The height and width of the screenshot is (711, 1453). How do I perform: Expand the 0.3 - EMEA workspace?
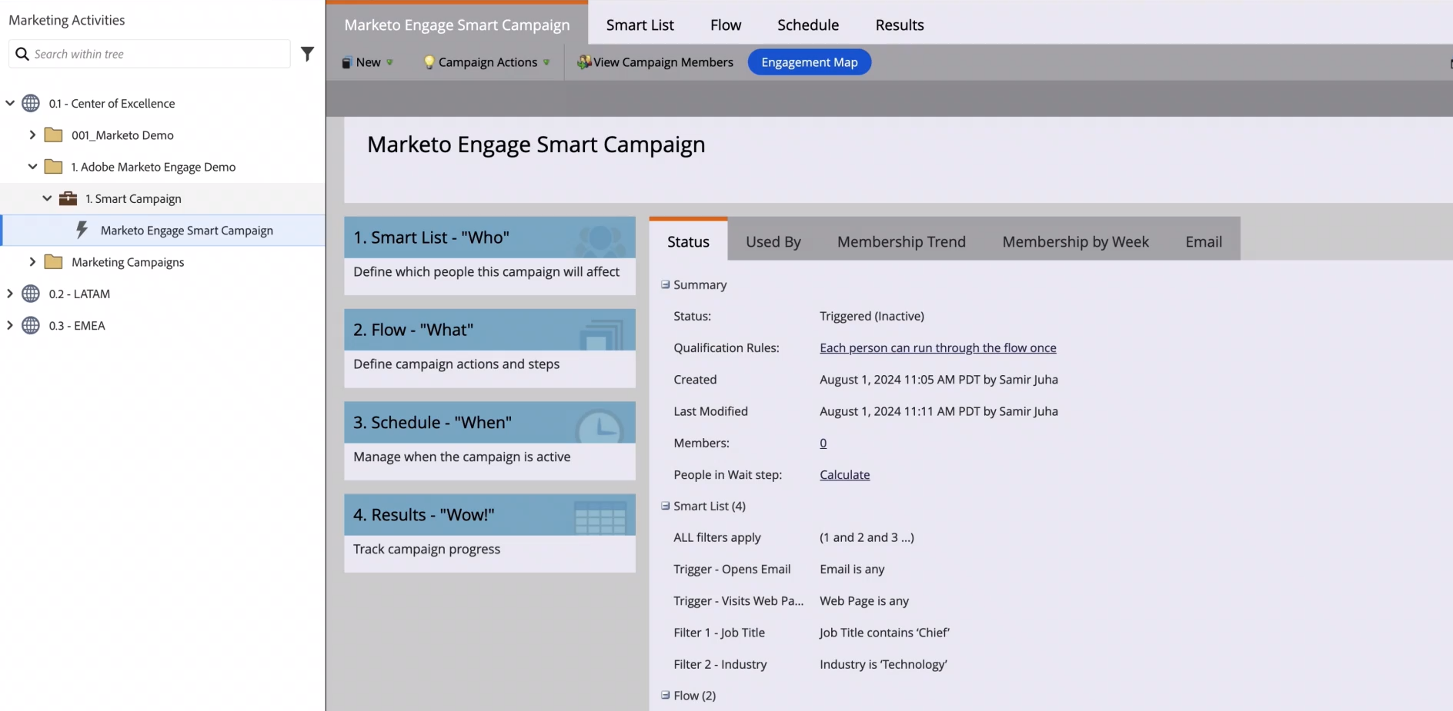[10, 325]
